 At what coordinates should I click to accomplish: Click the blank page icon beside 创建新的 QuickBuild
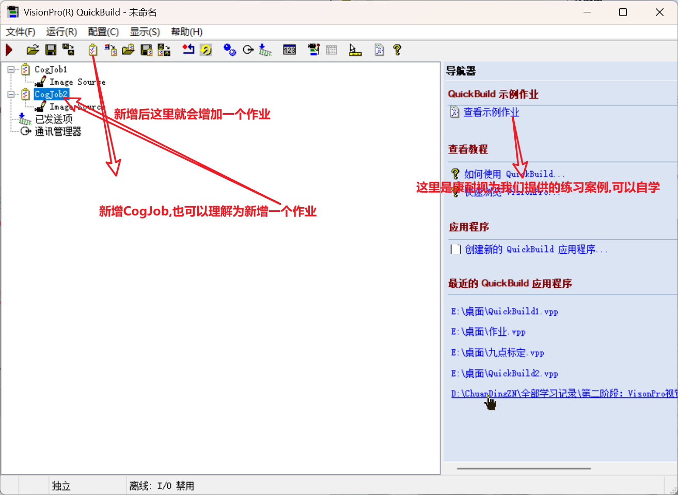click(455, 250)
